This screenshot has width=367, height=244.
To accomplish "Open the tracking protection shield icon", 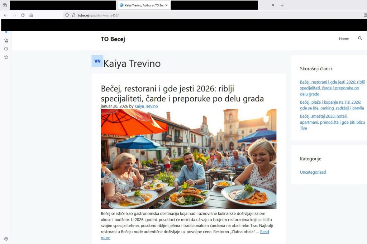I will pyautogui.click(x=67, y=15).
